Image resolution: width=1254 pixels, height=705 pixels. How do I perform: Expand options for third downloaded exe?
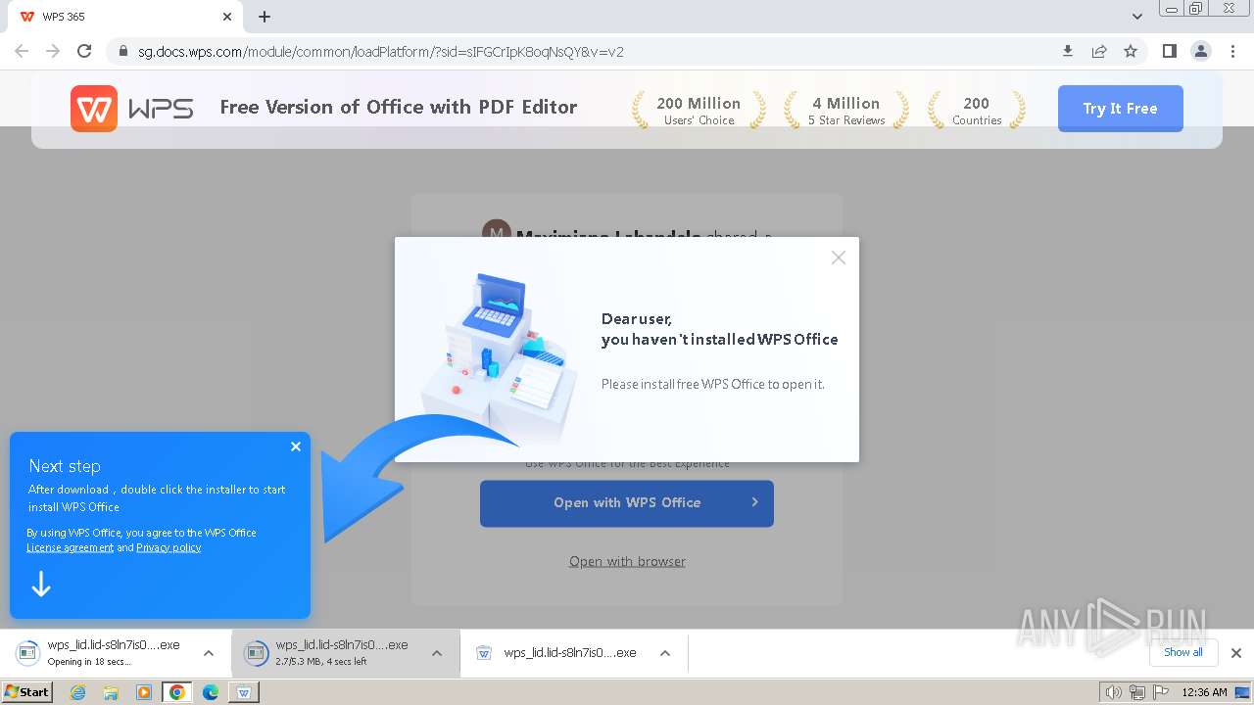click(665, 653)
